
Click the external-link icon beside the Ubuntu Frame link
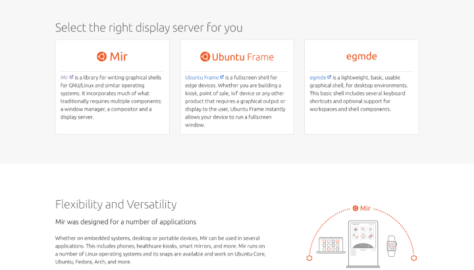(x=222, y=77)
